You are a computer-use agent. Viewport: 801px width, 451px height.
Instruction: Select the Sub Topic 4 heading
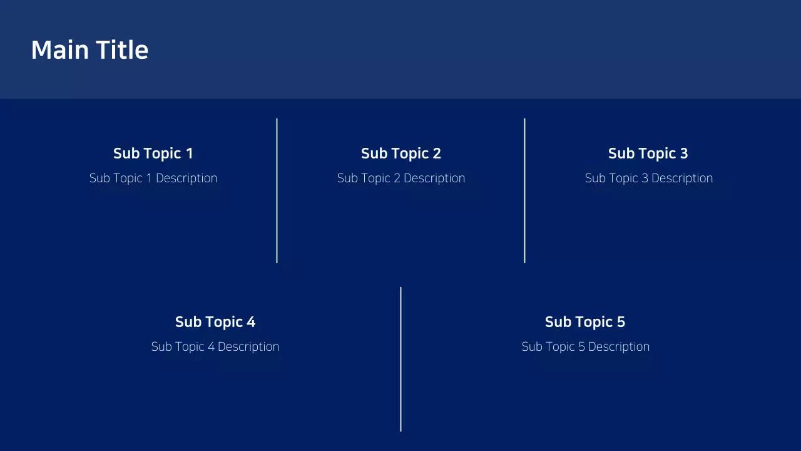pos(215,321)
